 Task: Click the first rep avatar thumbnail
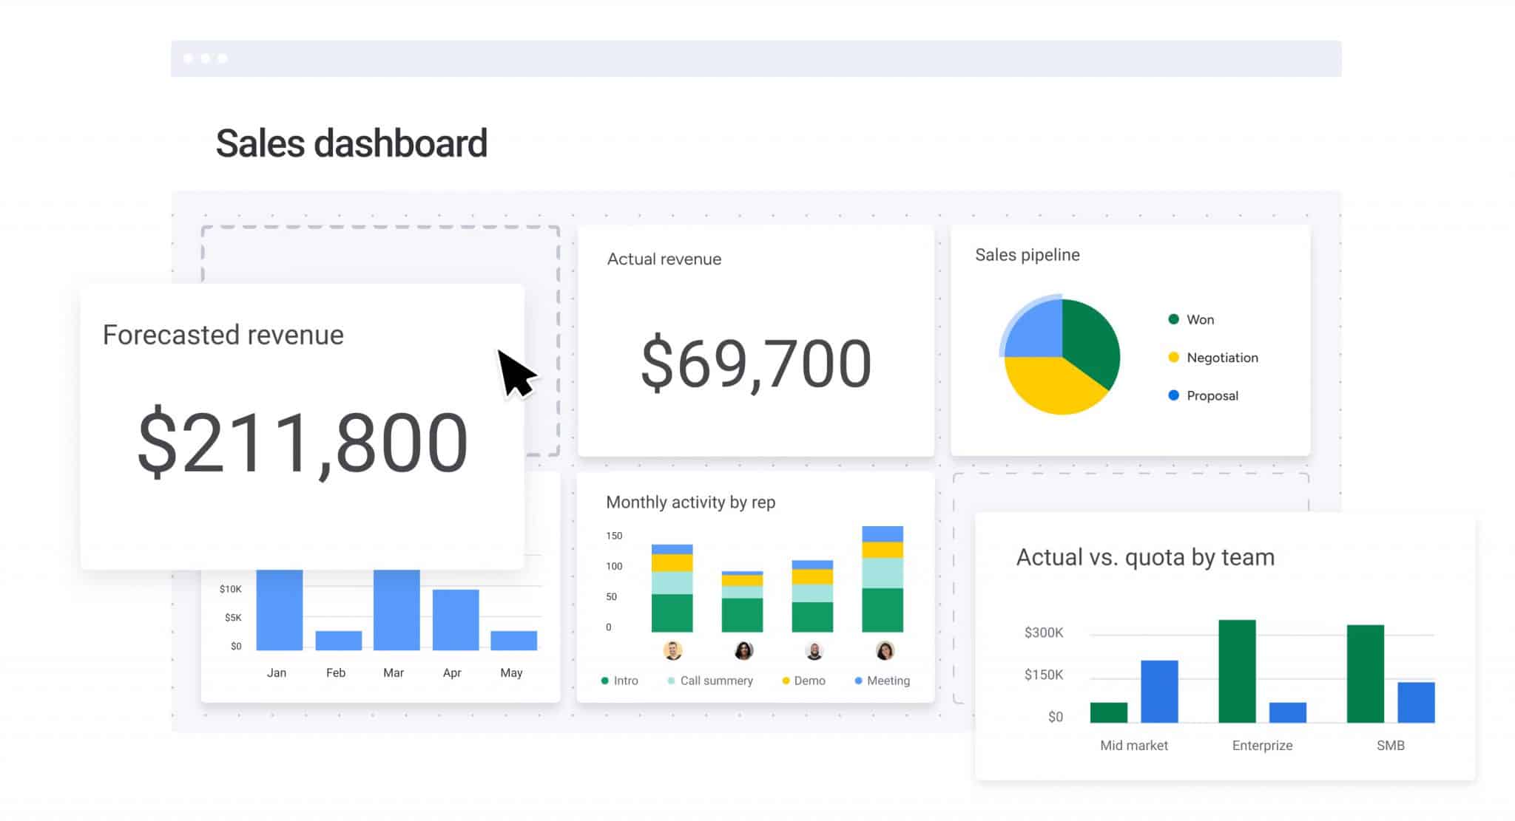[x=674, y=651]
